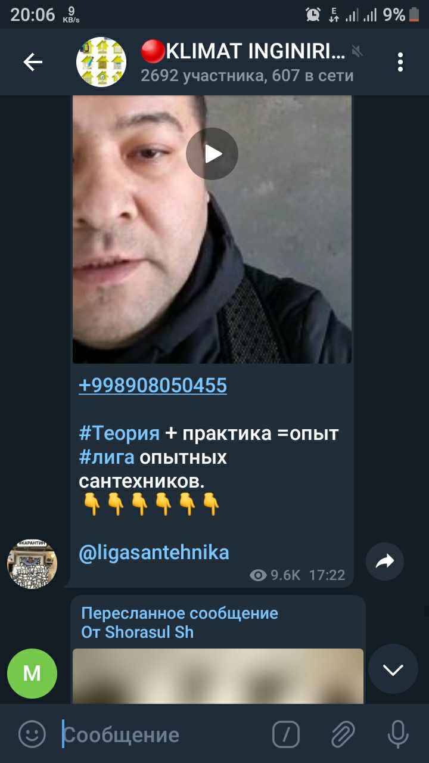Tap the back arrow in header
The width and height of the screenshot is (429, 763).
(x=33, y=62)
